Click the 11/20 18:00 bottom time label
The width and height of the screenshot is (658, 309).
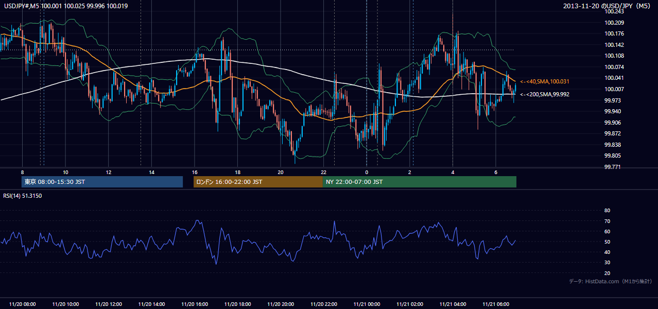coord(237,304)
